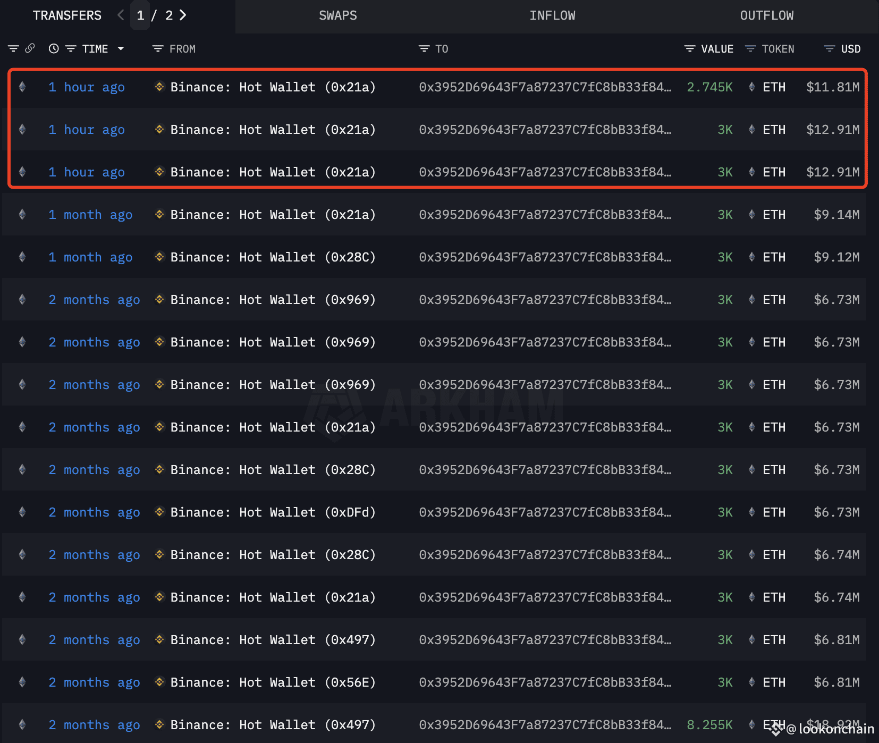Click Ethereum chain icon on 0x56E wallet row
Screen dimensions: 879x743
pos(22,682)
